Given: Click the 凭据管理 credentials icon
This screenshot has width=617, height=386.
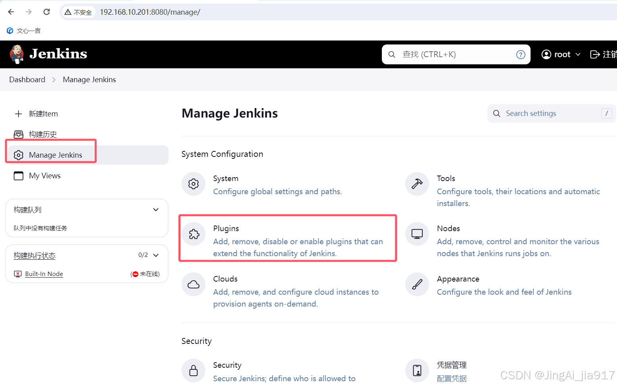Looking at the screenshot, I should (417, 371).
